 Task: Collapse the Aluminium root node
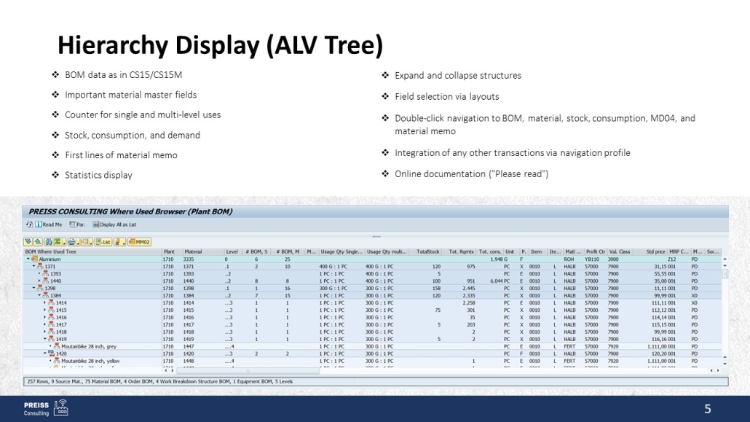click(x=28, y=259)
